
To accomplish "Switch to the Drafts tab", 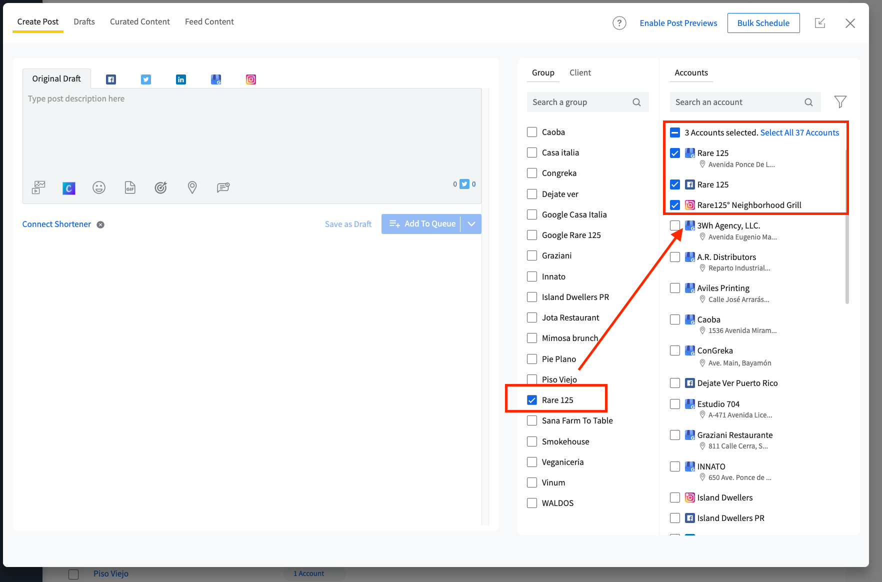I will tap(84, 21).
